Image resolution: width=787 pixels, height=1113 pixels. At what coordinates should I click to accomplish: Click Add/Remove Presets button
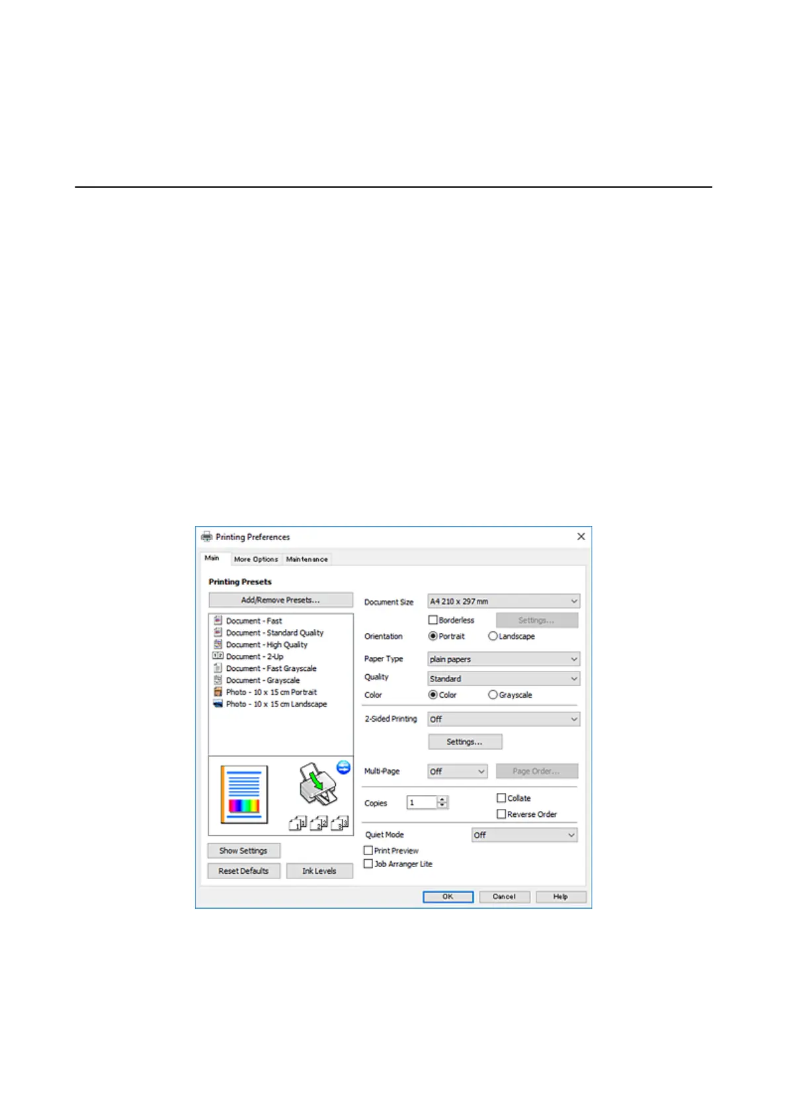tap(280, 600)
